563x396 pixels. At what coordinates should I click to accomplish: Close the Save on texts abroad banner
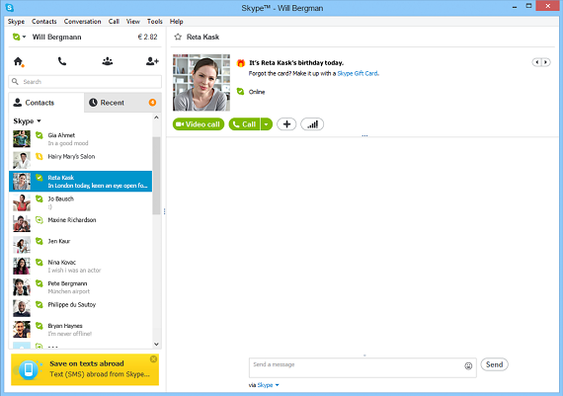coord(153,359)
